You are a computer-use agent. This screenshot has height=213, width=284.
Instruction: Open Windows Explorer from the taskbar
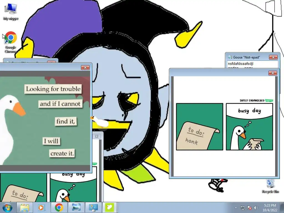coord(25,207)
